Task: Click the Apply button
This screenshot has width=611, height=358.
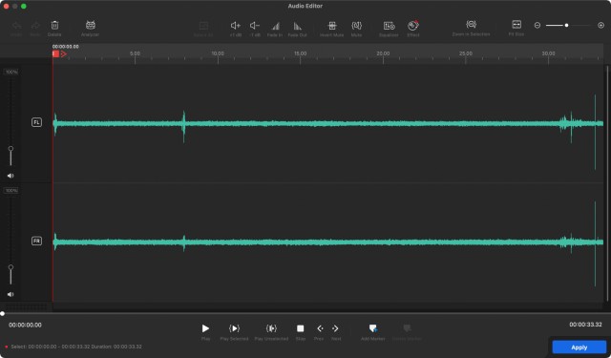Action: [579, 347]
